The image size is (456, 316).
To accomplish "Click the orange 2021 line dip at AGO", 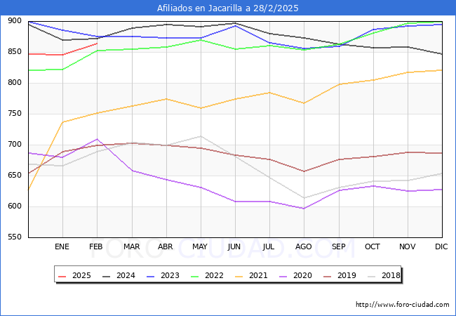I will (x=304, y=103).
